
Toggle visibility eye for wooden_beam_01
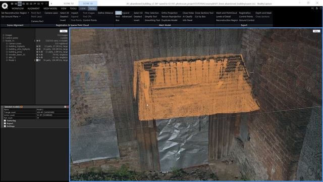coord(37,55)
